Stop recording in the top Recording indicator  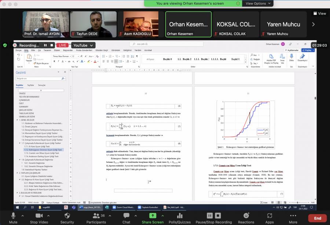coord(52,45)
